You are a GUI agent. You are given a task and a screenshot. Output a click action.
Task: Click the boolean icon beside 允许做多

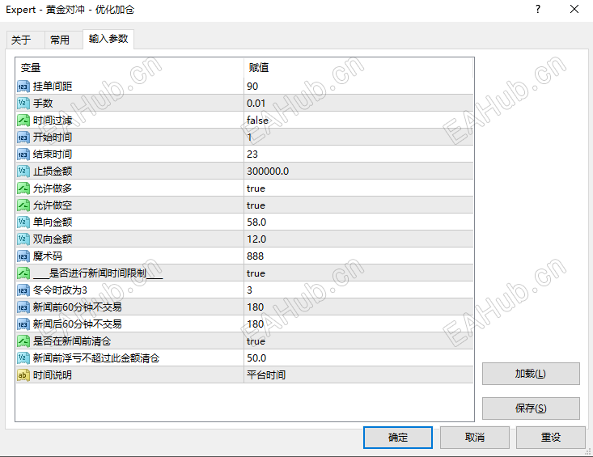(x=23, y=188)
